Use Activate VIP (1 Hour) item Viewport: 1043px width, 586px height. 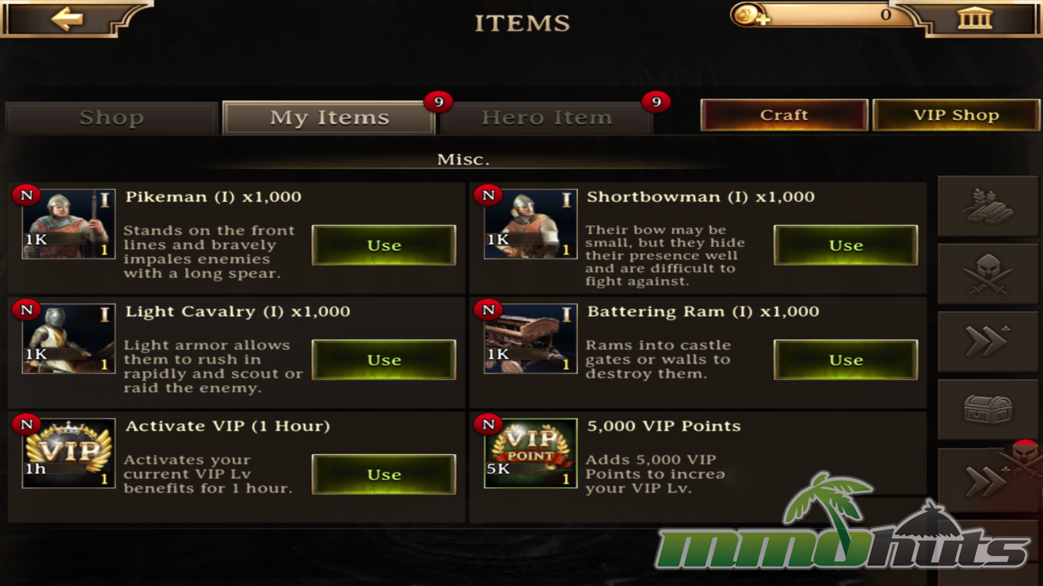384,474
